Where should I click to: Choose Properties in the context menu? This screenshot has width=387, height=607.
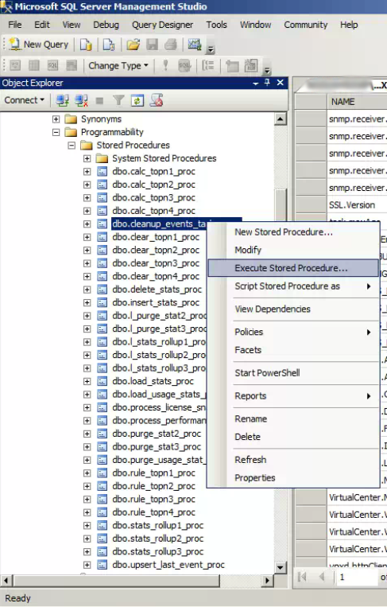pos(293,477)
